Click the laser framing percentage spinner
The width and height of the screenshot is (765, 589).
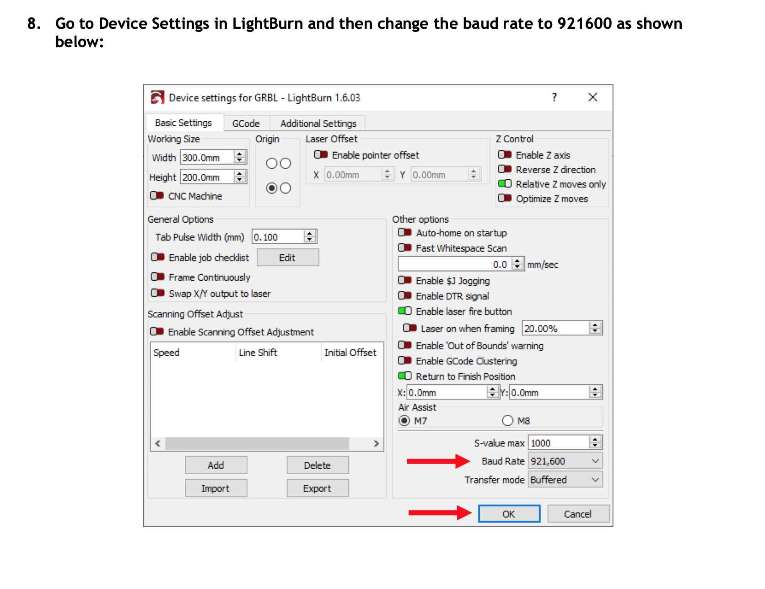point(595,328)
